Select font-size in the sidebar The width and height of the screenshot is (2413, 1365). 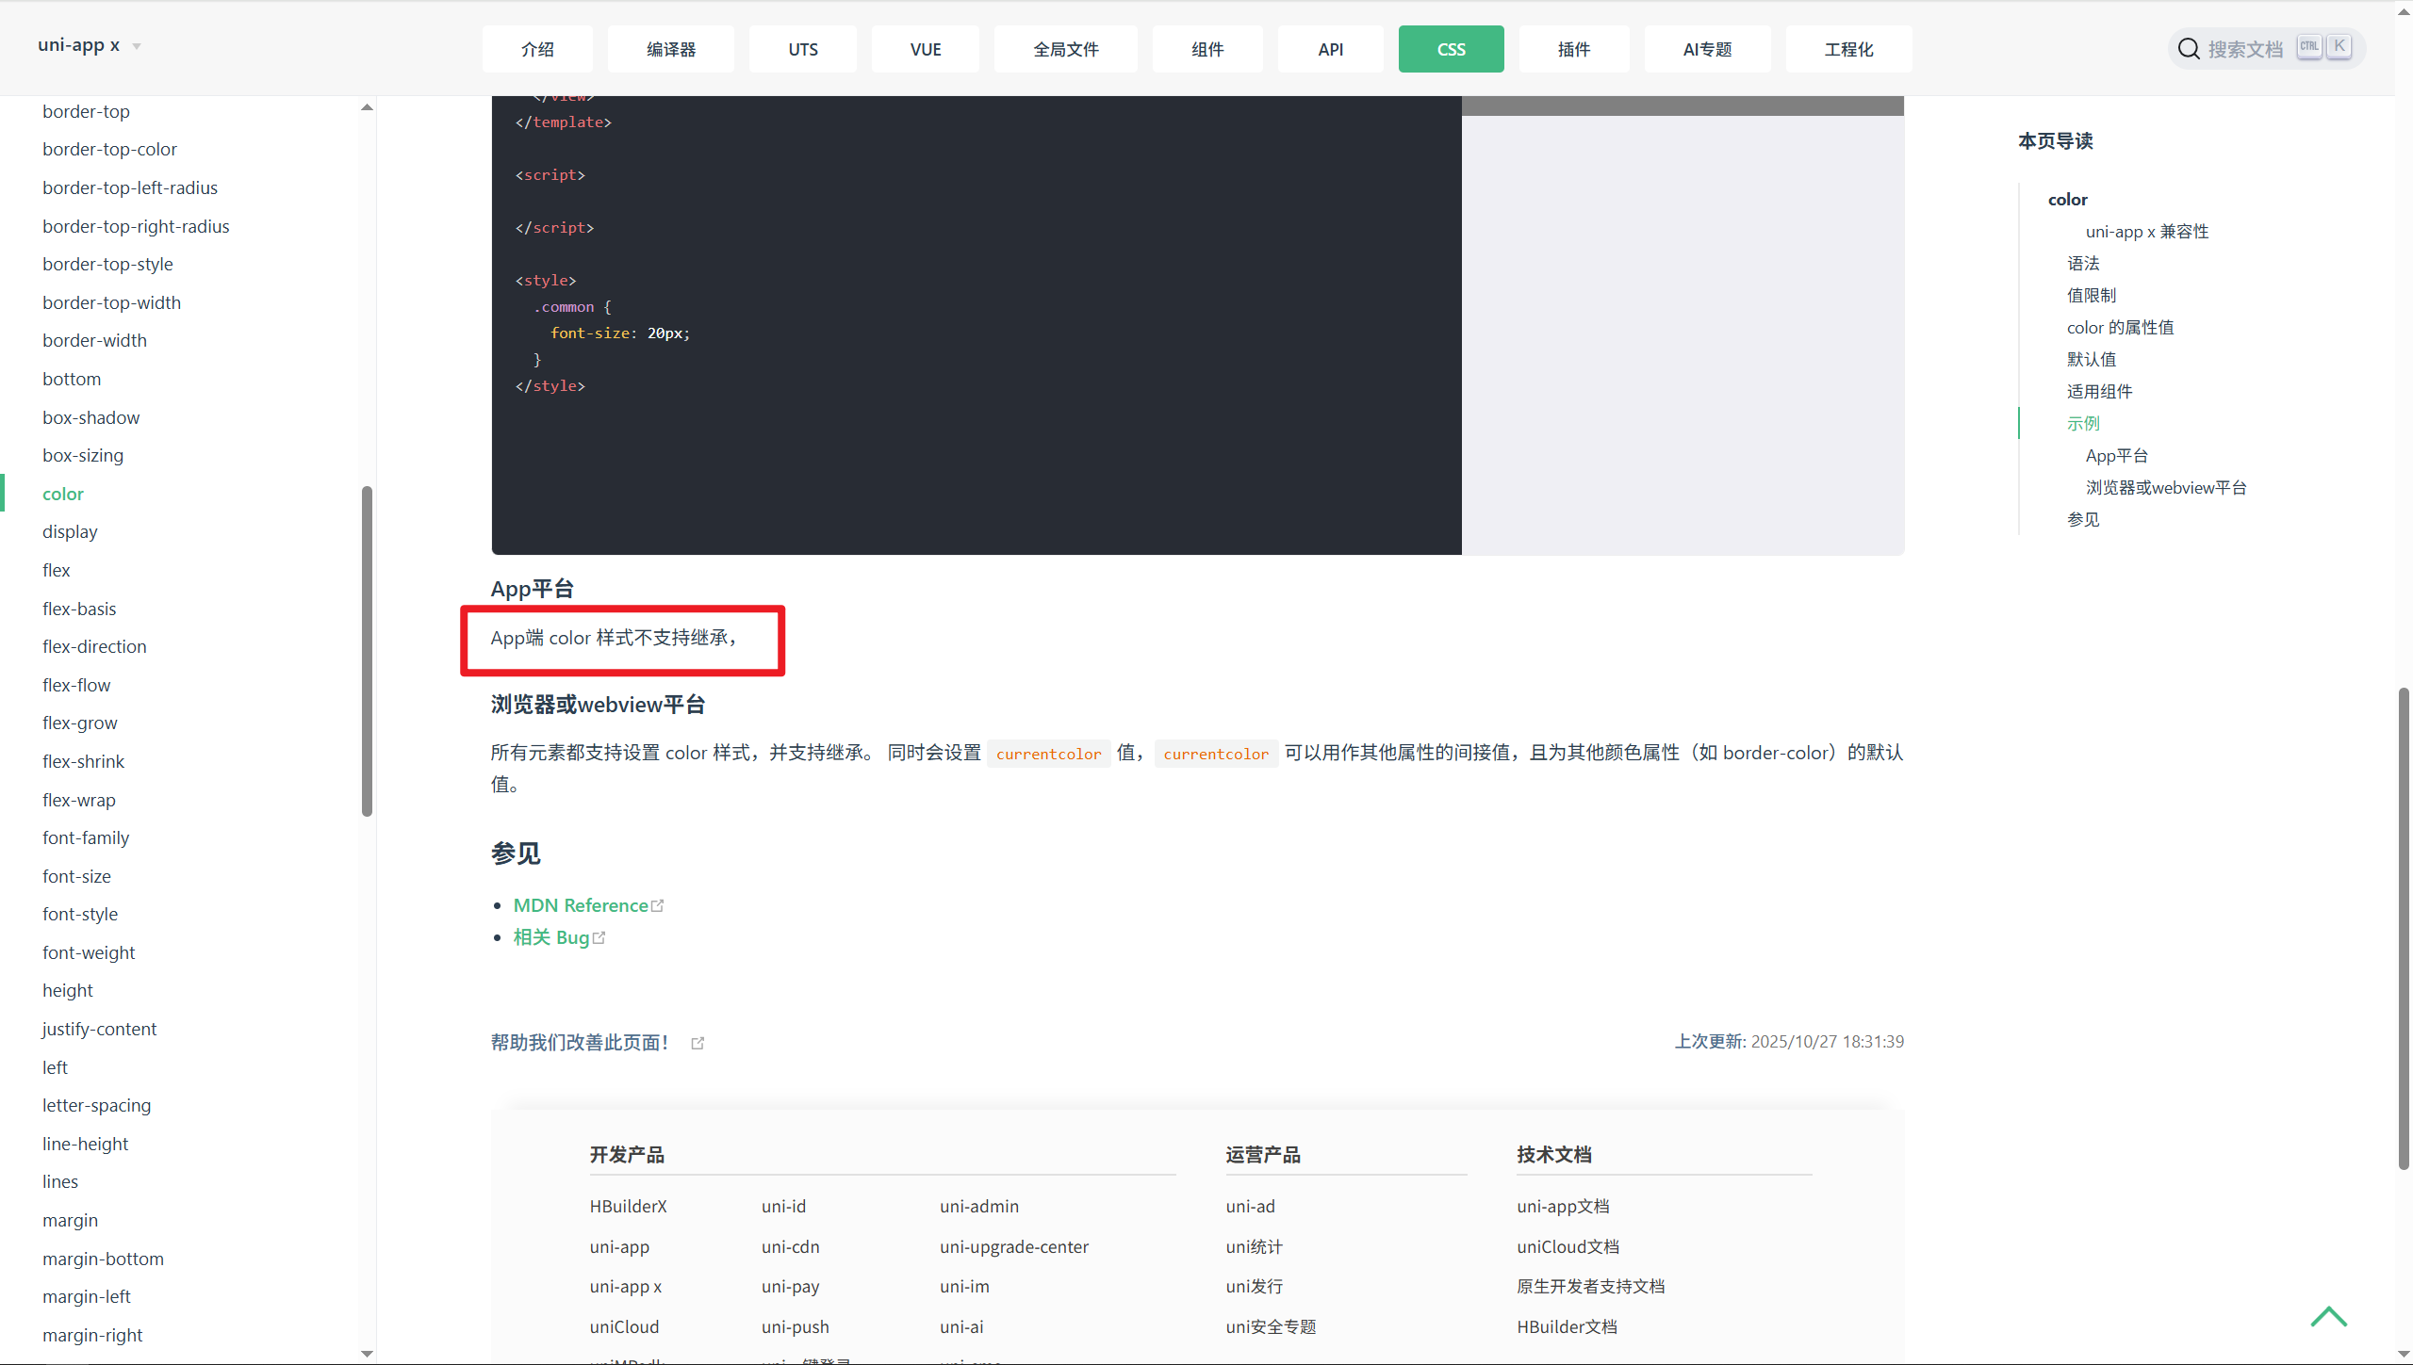pos(76,876)
